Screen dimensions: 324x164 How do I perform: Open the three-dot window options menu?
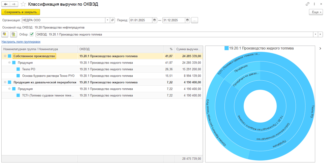[x=314, y=4]
